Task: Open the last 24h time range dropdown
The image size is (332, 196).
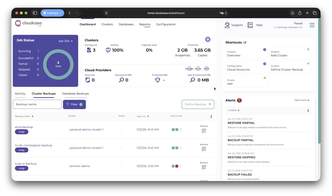Action: click(x=65, y=40)
